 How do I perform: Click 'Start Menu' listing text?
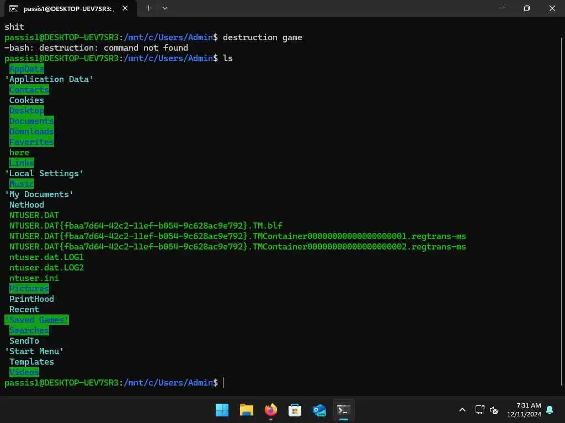34,351
